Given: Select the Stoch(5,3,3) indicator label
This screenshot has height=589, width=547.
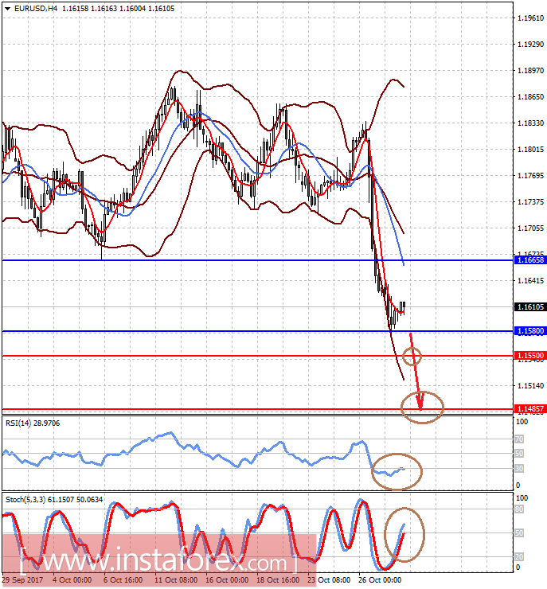Looking at the screenshot, I should click(x=29, y=499).
